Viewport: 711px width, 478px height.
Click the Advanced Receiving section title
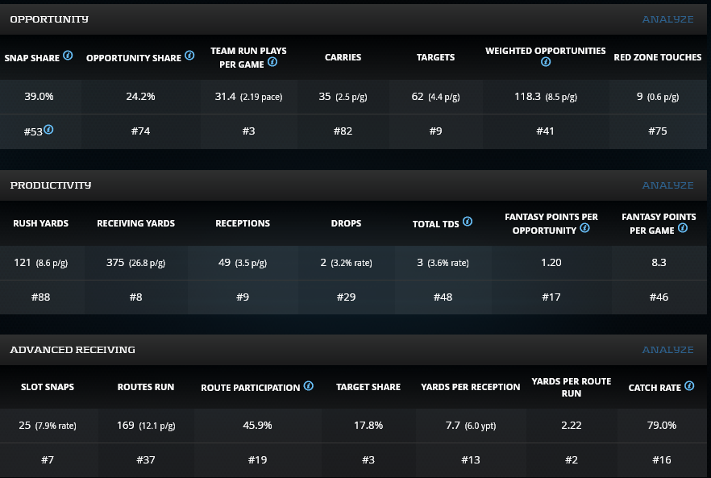[73, 350]
